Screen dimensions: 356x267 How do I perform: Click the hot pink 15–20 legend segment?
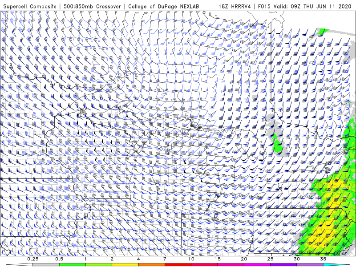tap(231, 265)
